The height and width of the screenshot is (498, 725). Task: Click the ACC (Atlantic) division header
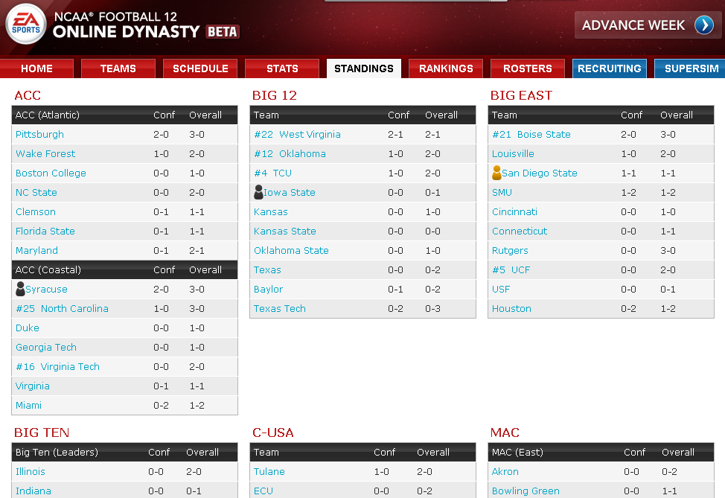click(x=47, y=115)
